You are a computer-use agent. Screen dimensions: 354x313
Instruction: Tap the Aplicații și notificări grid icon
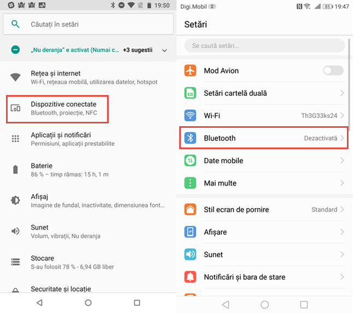15,139
